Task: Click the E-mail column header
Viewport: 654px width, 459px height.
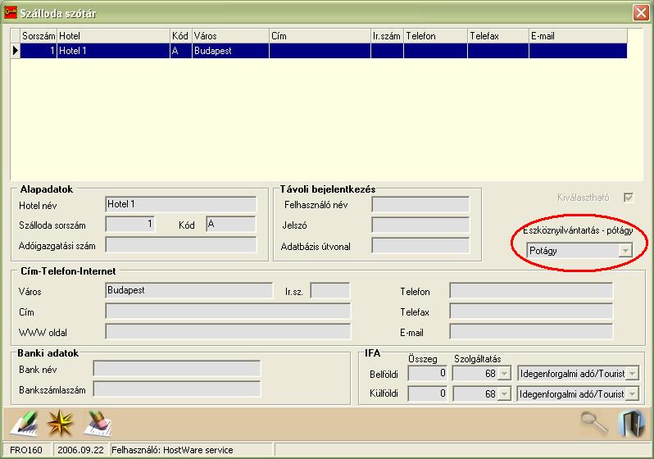Action: 578,36
